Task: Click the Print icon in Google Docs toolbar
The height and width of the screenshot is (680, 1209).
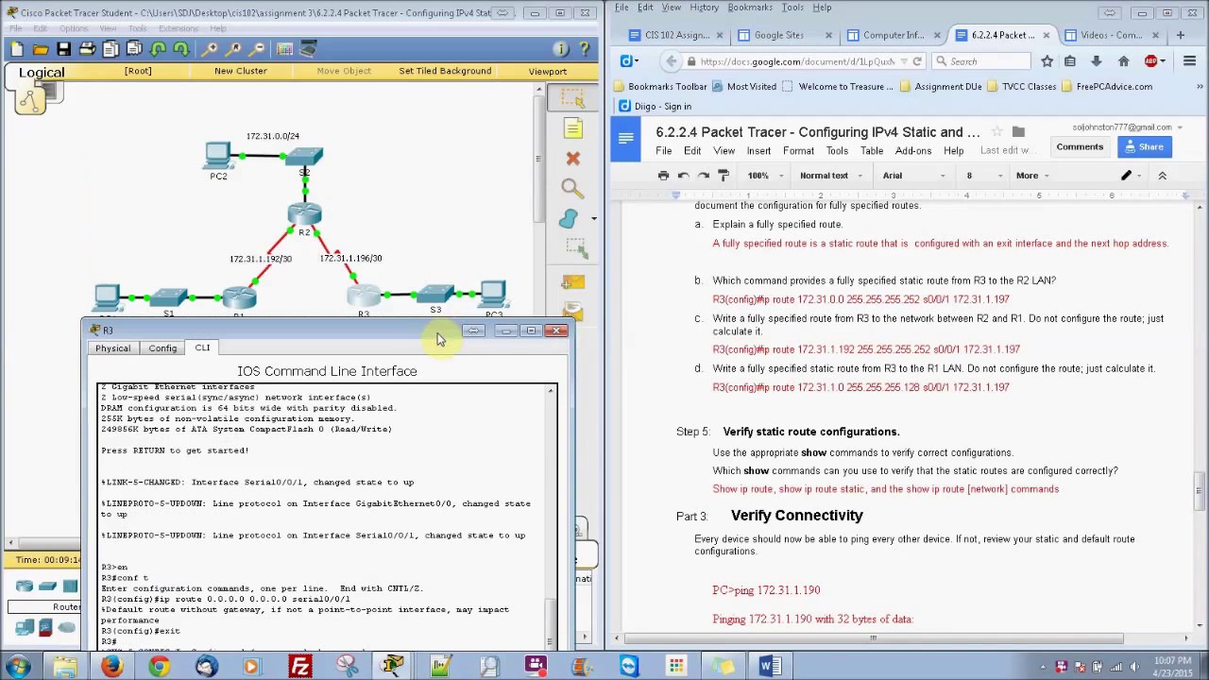Action: (x=663, y=176)
